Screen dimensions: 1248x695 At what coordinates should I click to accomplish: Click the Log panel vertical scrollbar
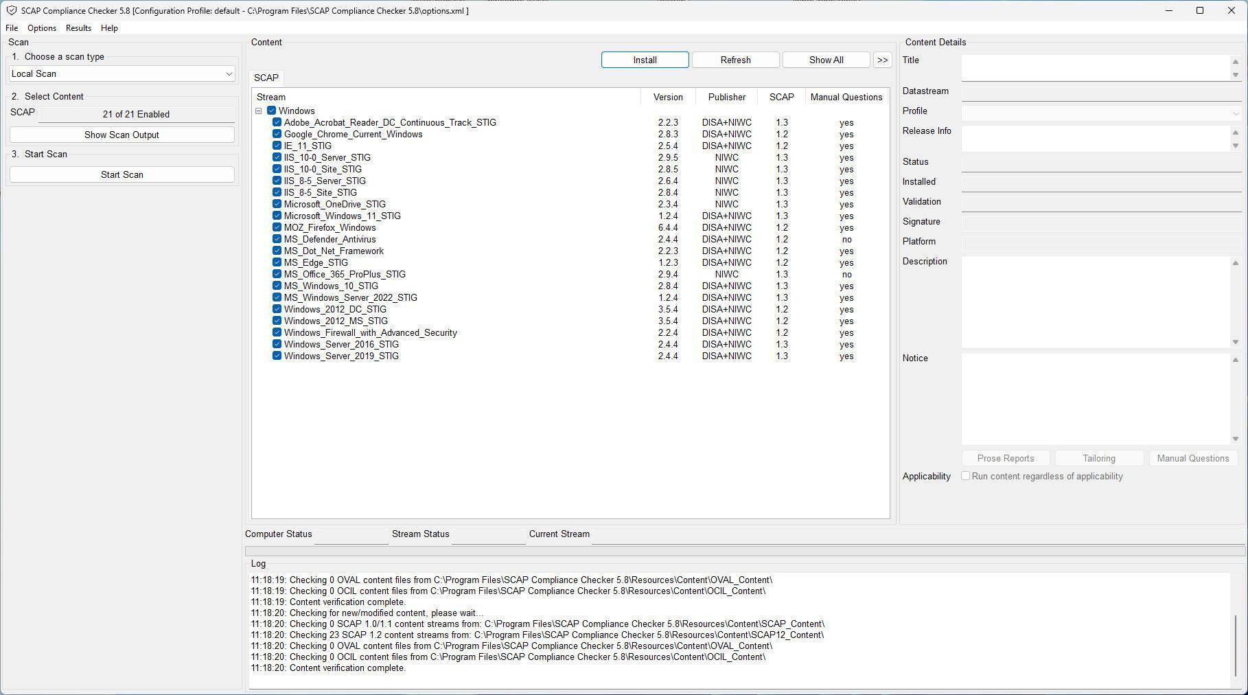pos(1235,646)
